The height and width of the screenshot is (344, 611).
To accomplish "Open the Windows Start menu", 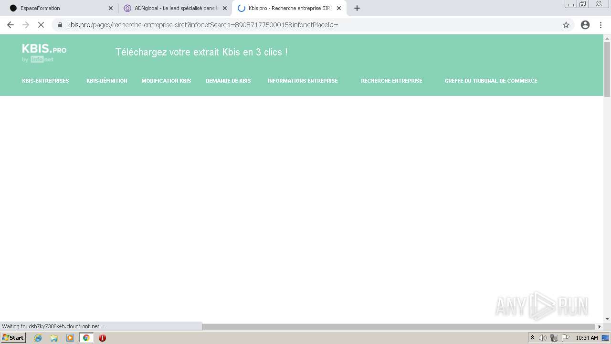I will [13, 338].
